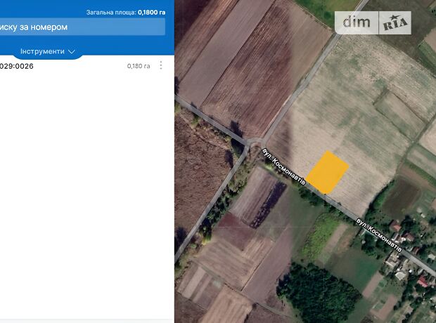The width and height of the screenshot is (436, 323).
Task: Click the upper вул. Космонавтів street label
Action: (284, 167)
